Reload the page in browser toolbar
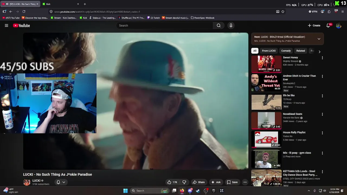The height and width of the screenshot is (195, 347). 24,12
